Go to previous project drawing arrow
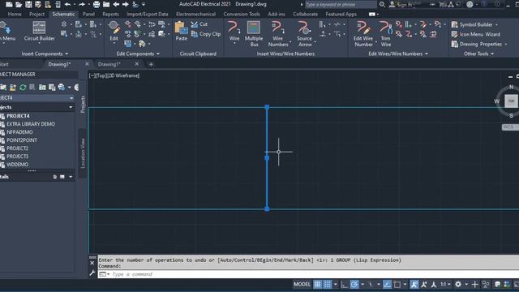The height and width of the screenshot is (292, 519). click(x=116, y=4)
